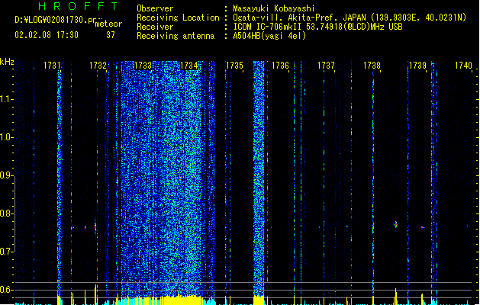480x305 pixels.
Task: Click the 1.0 frequency axis label
Action: coord(6,137)
